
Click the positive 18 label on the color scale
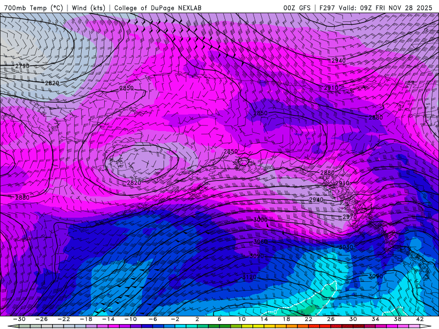[x=286, y=319]
